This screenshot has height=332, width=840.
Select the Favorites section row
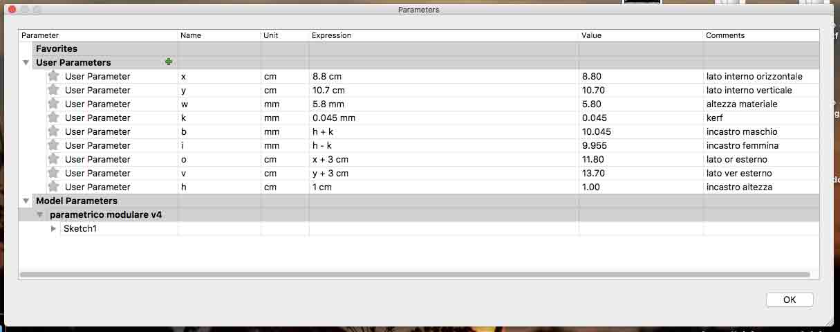pos(419,48)
